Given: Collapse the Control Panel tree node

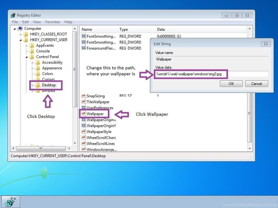Looking at the screenshot, I should 27,57.
